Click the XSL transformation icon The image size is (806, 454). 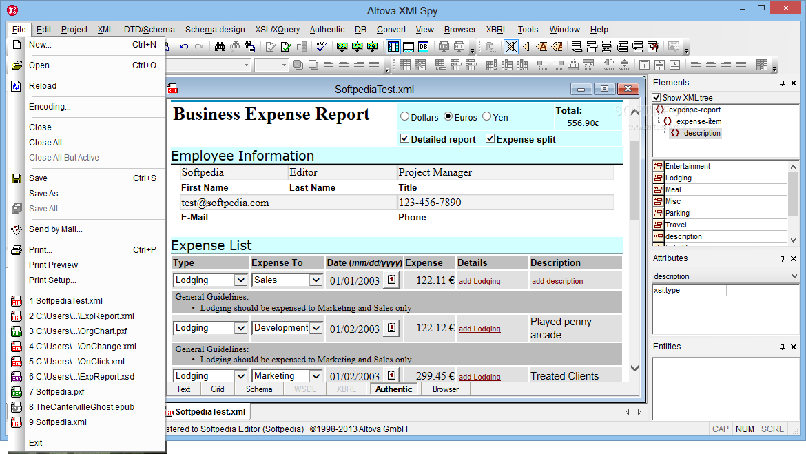[x=342, y=47]
